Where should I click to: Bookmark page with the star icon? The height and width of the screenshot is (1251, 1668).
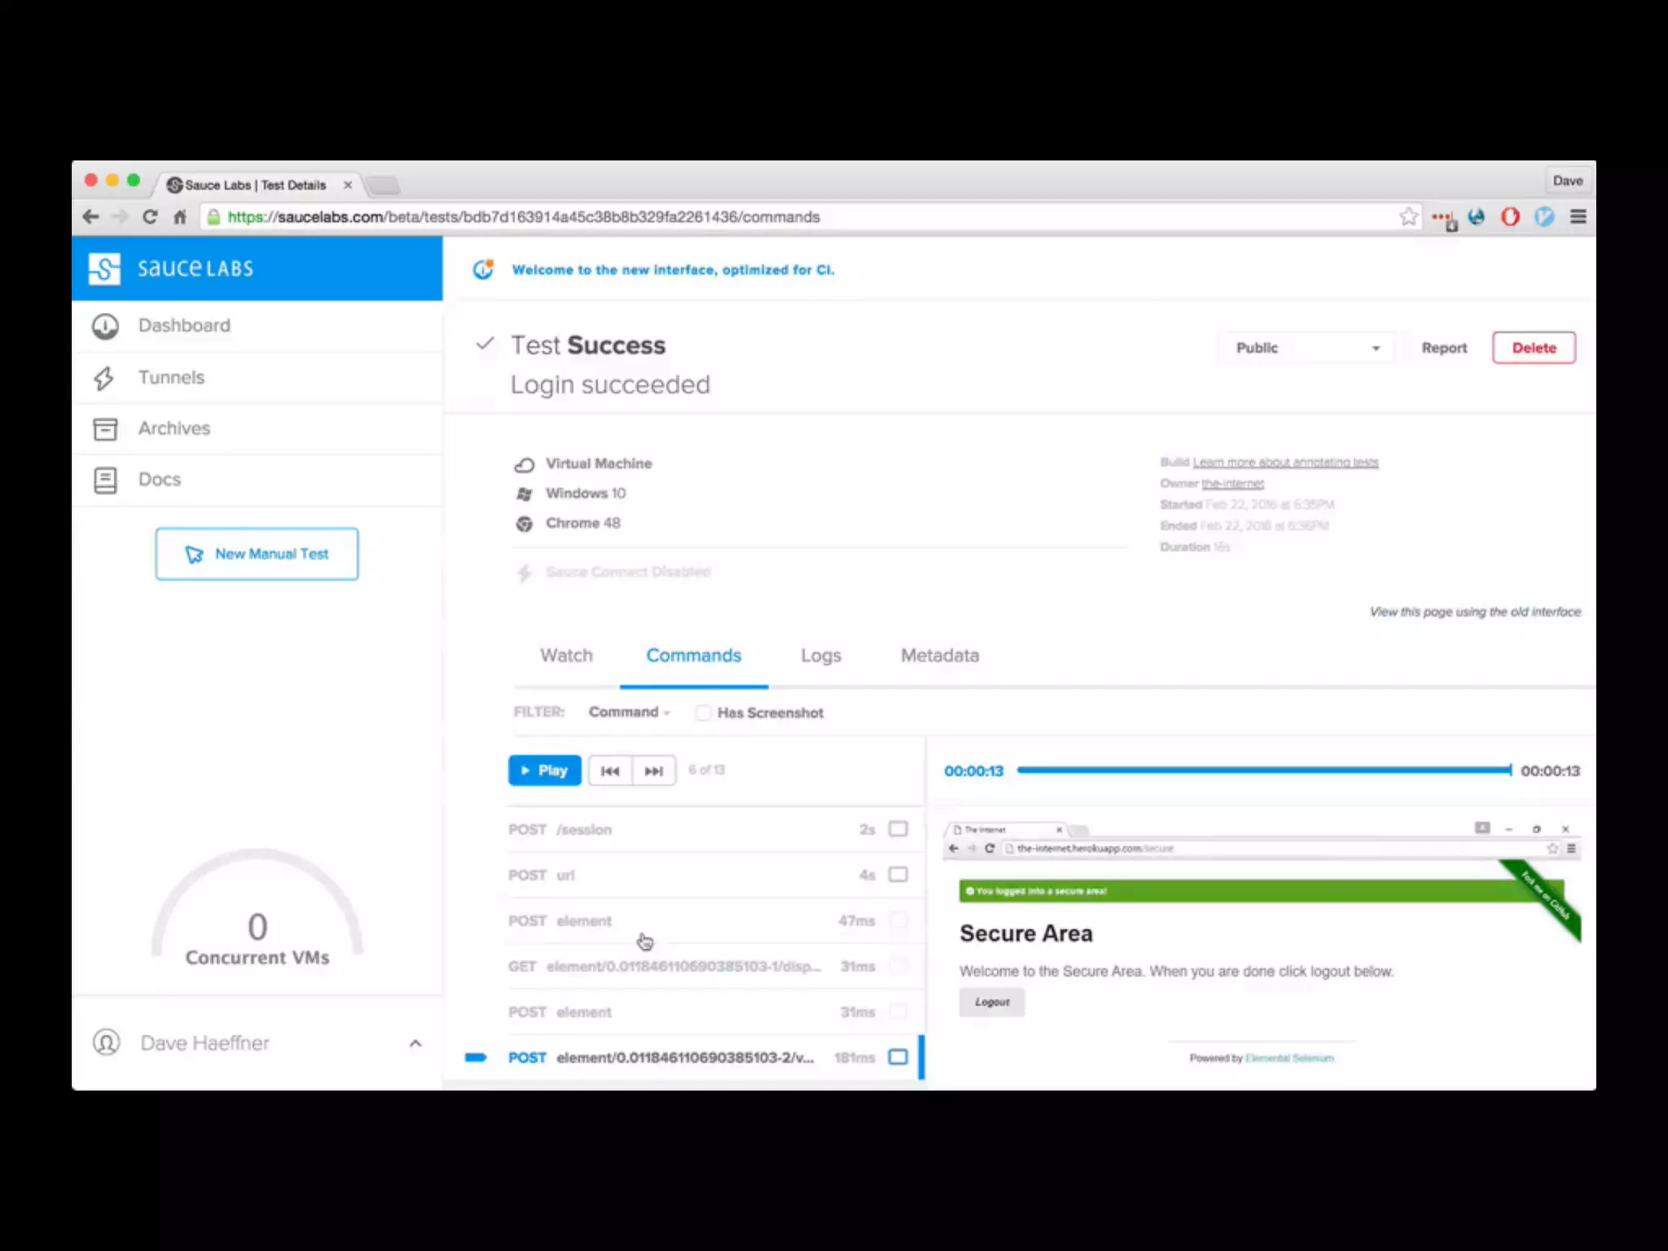(1408, 217)
